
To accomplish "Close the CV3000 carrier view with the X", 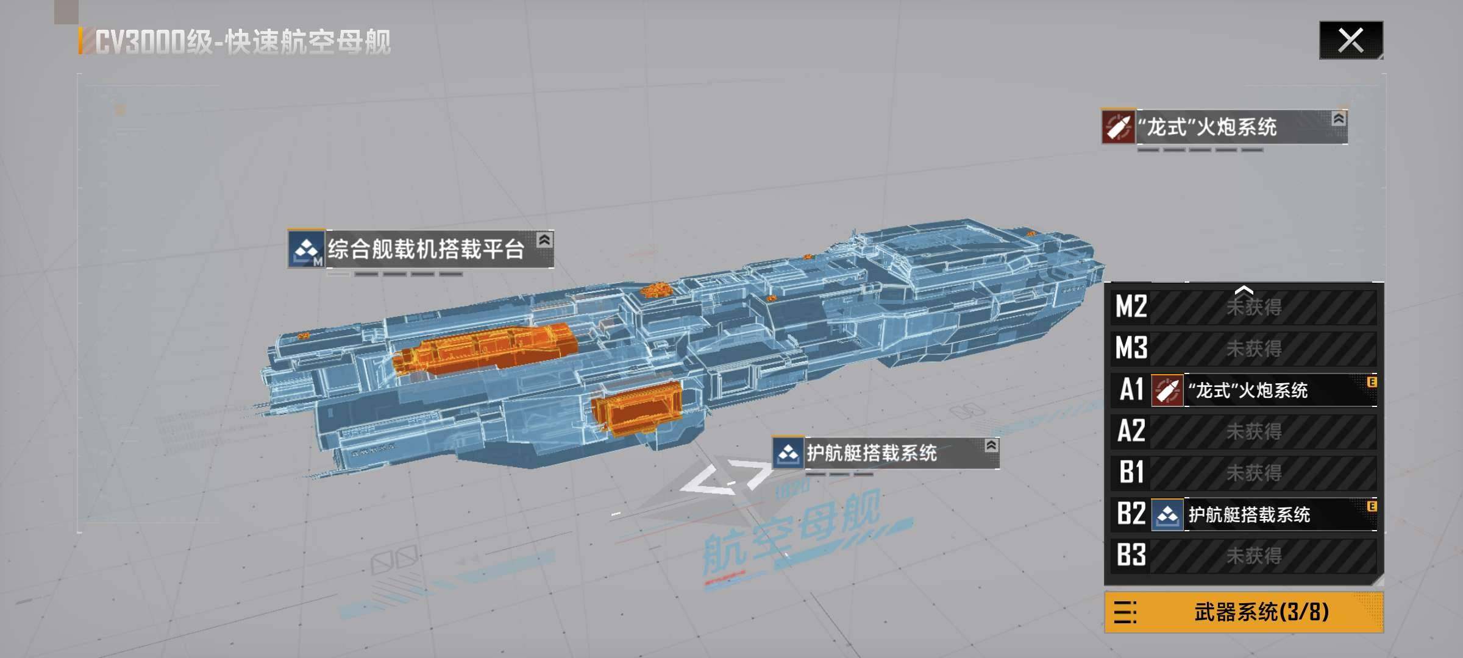I will pos(1350,41).
